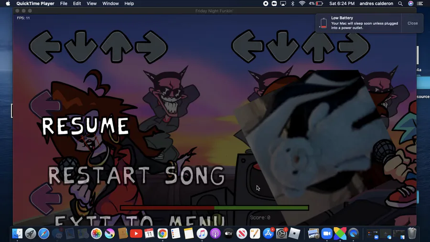Select RESUME in the pause menu

[86, 126]
